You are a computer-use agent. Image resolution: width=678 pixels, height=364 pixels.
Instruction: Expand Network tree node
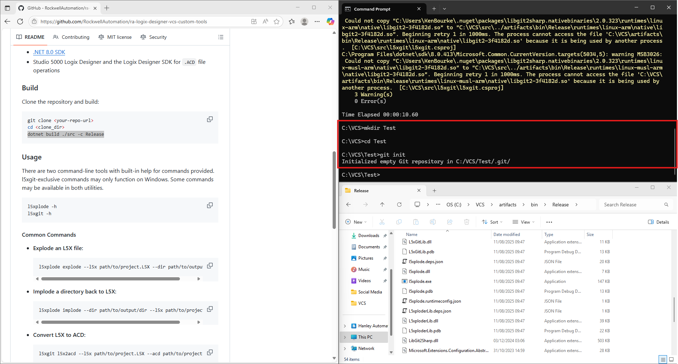click(345, 348)
